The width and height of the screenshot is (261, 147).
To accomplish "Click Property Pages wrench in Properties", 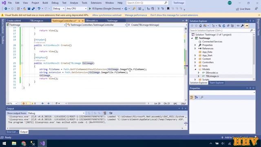I will (x=202, y=97).
